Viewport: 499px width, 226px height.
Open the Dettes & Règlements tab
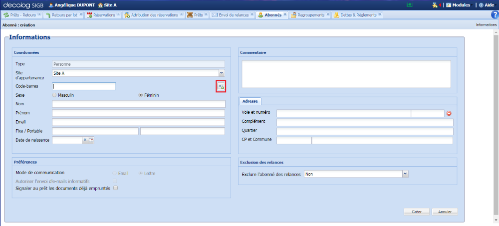tap(356, 15)
